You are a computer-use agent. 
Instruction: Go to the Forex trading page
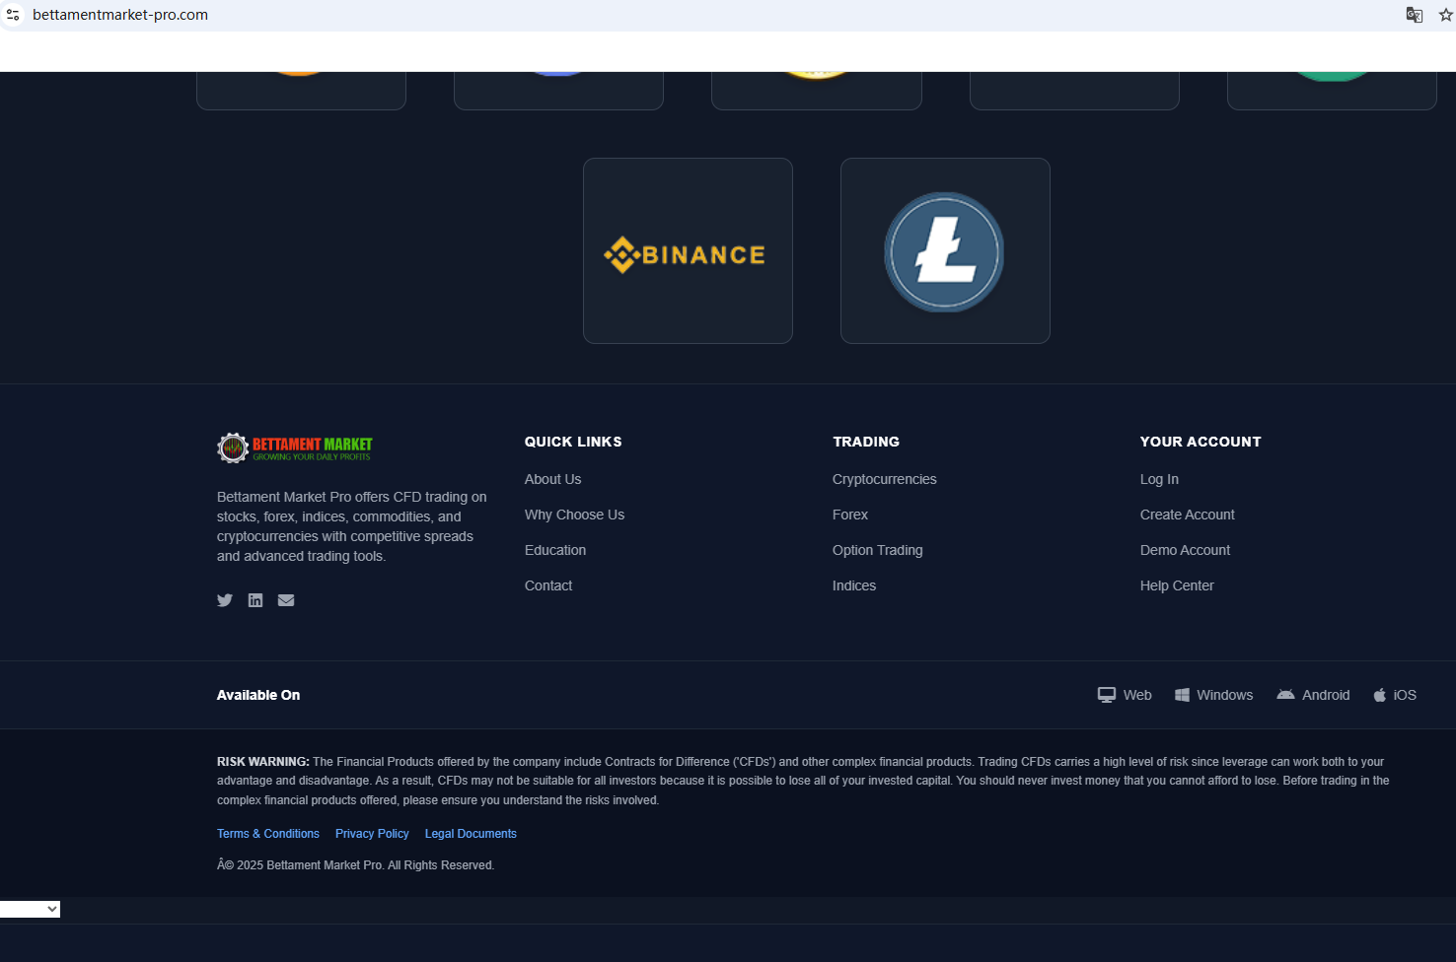click(x=850, y=515)
